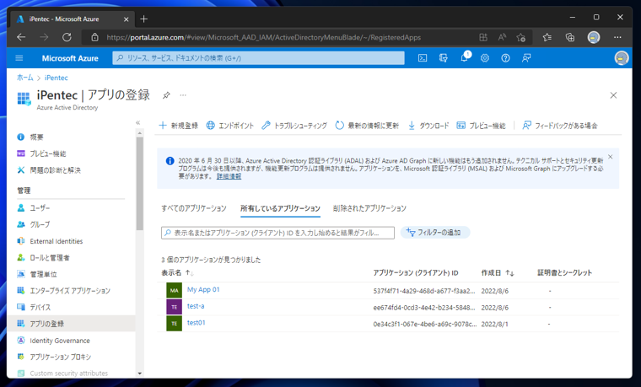641x387 pixels.
Task: Click 最新の情報に更新 to refresh the list
Action: (367, 126)
